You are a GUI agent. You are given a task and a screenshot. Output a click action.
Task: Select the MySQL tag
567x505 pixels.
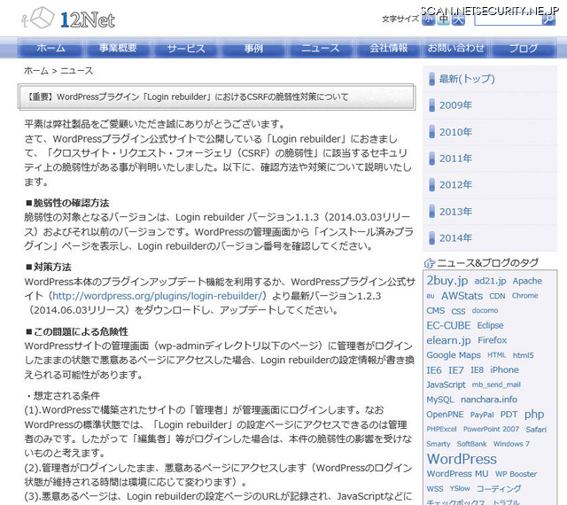[439, 400]
